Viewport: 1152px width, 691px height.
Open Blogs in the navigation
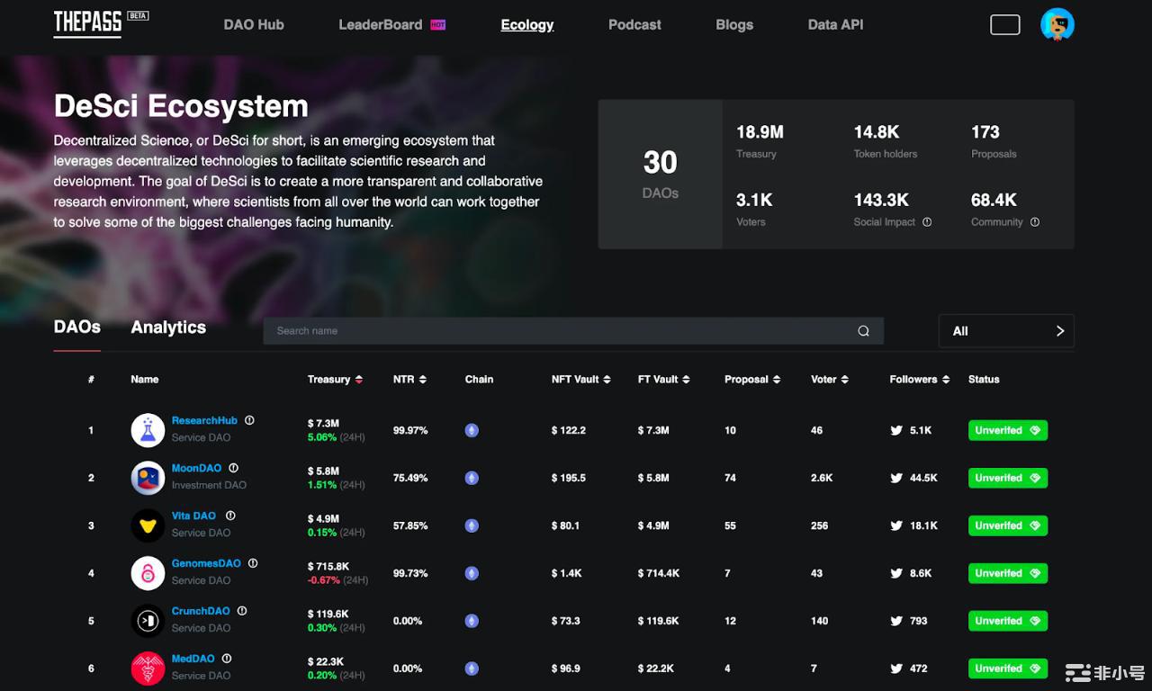pos(734,24)
